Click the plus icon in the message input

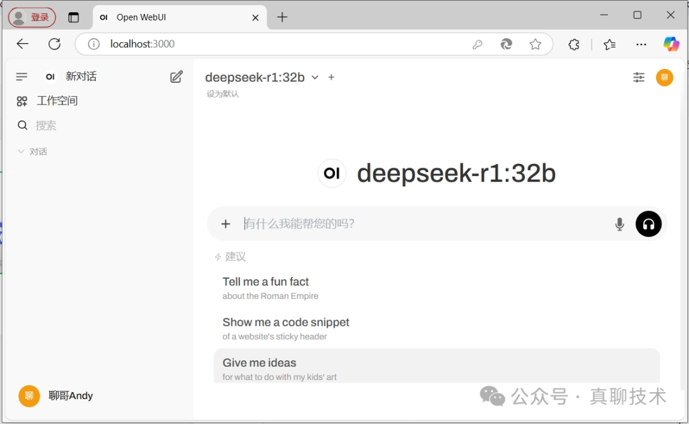tap(226, 224)
